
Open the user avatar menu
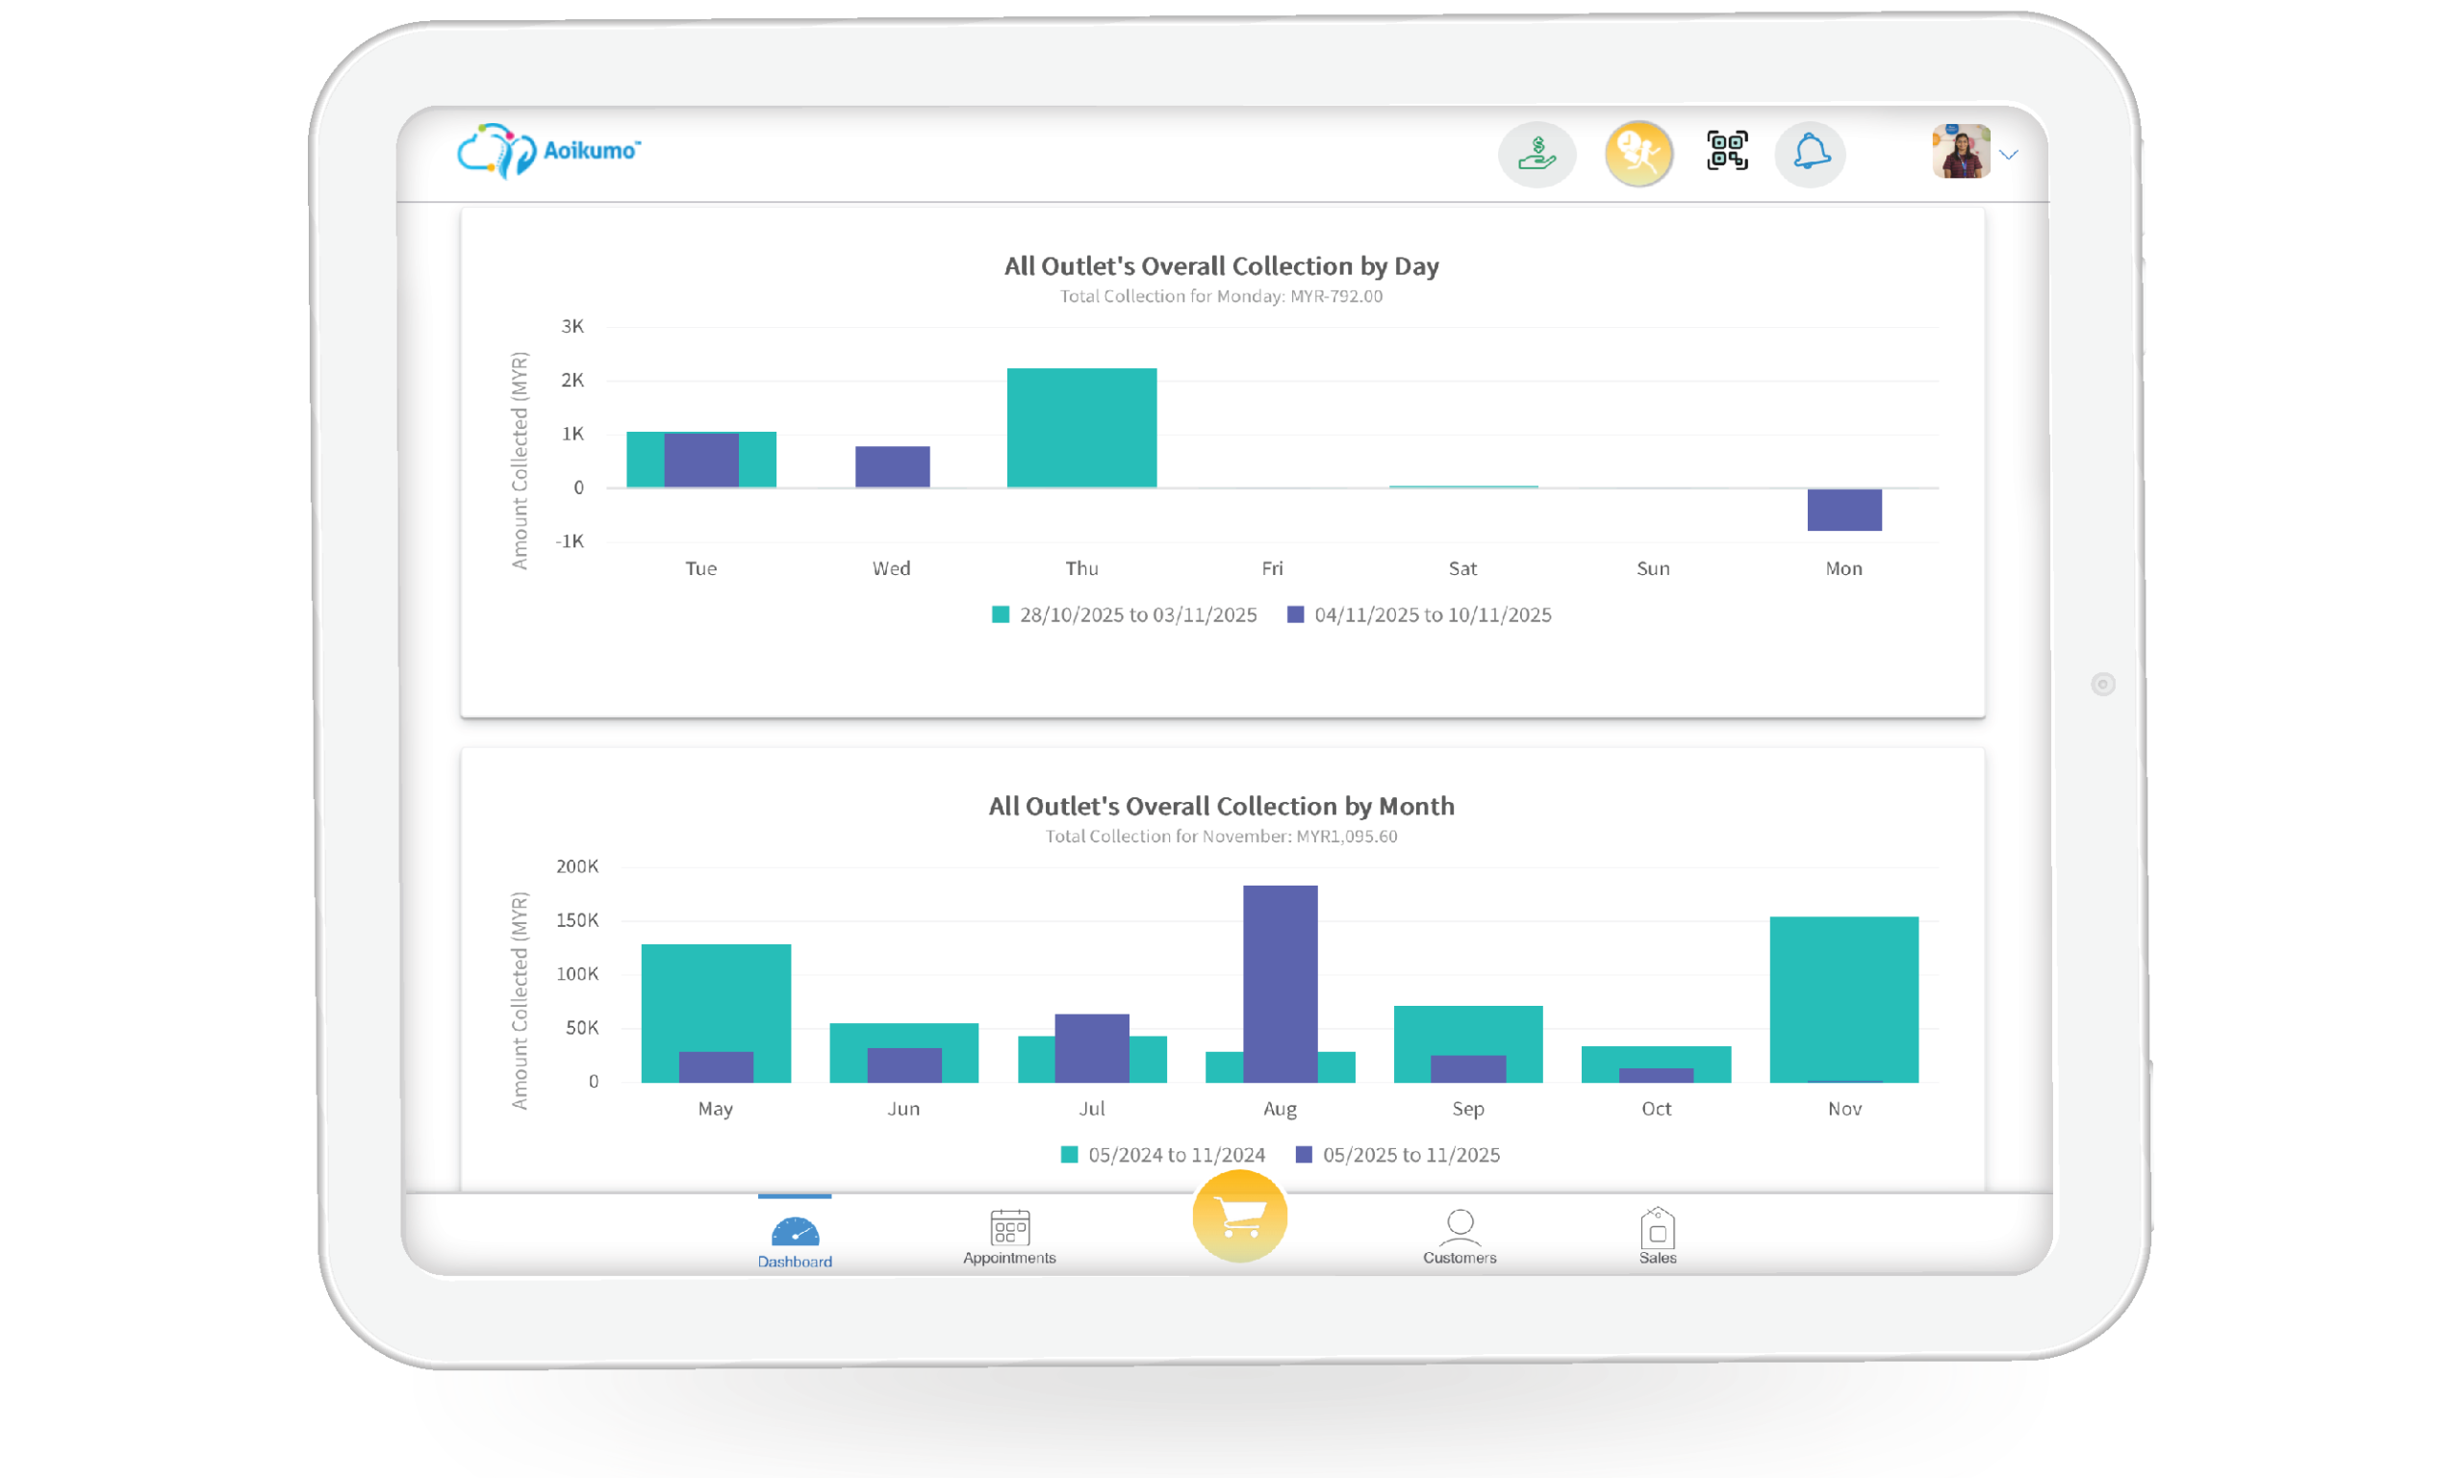point(1961,151)
